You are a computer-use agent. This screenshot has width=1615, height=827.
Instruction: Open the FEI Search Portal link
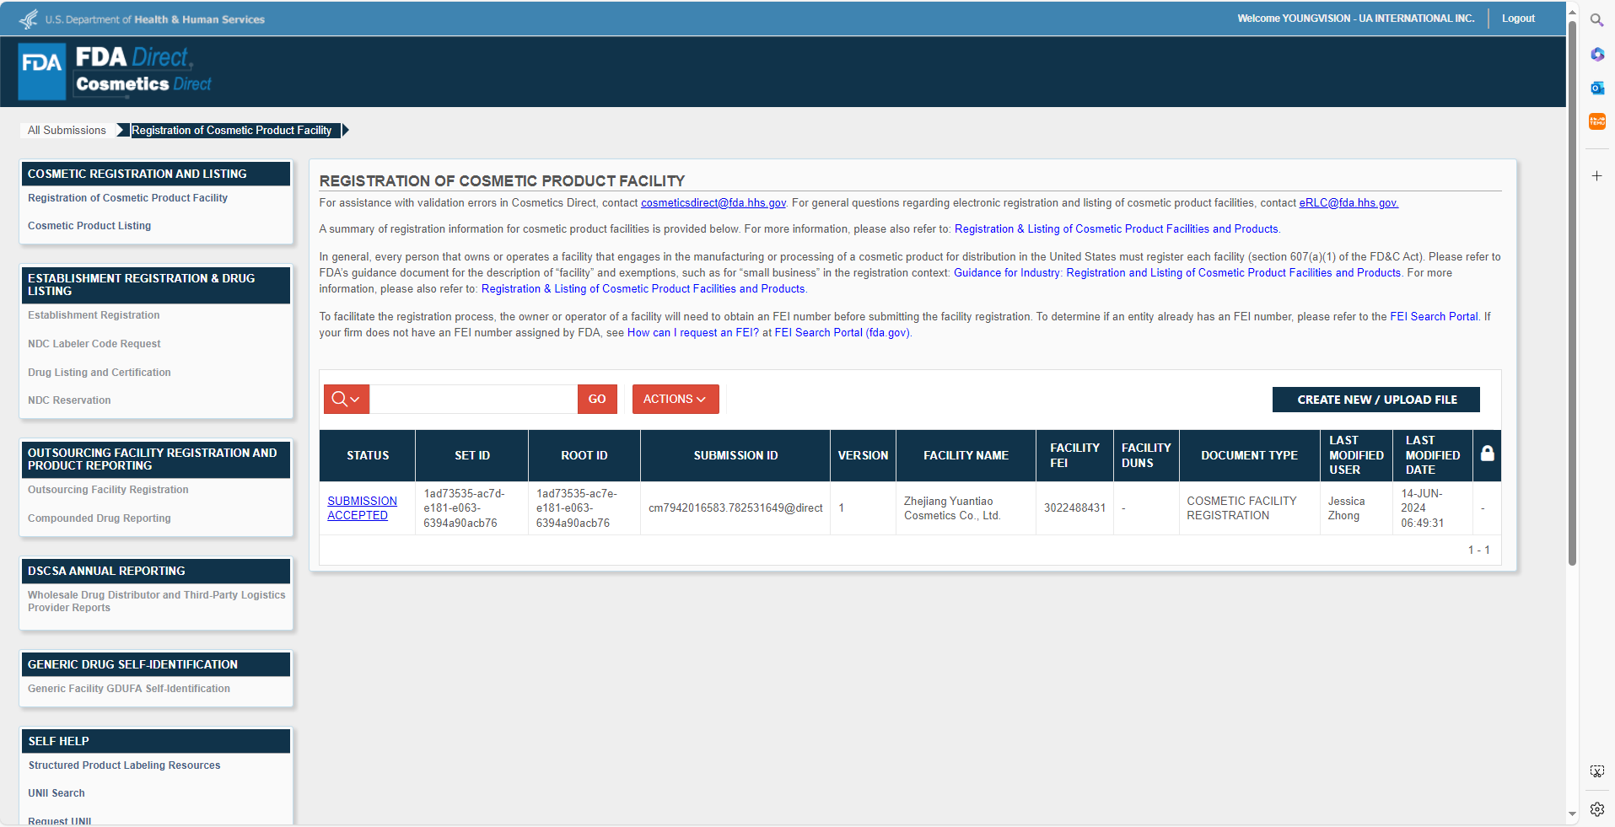tap(1434, 317)
